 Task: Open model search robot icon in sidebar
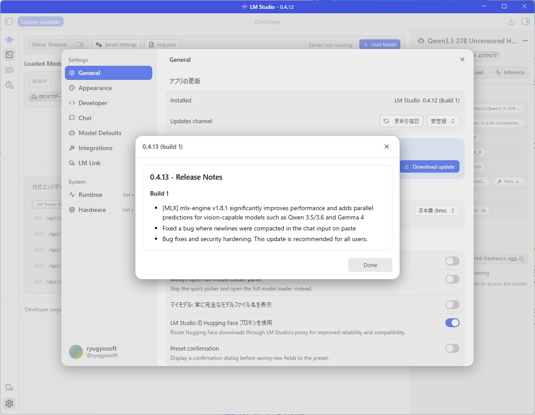[9, 85]
